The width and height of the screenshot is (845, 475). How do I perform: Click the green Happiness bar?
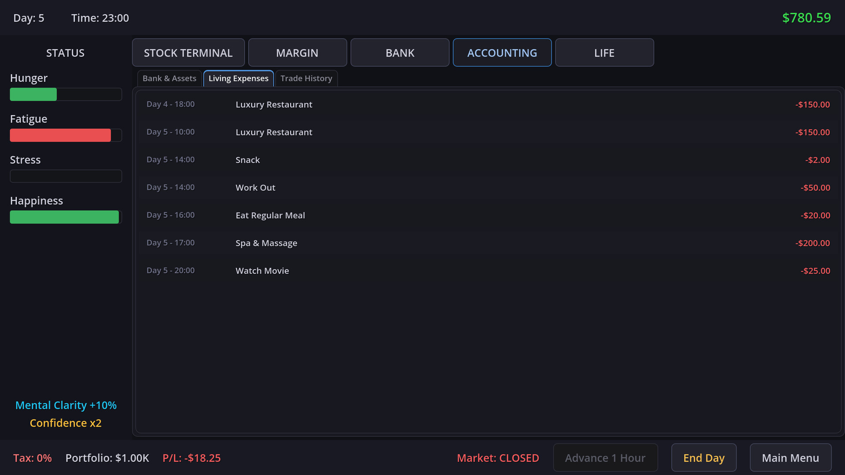pyautogui.click(x=64, y=217)
